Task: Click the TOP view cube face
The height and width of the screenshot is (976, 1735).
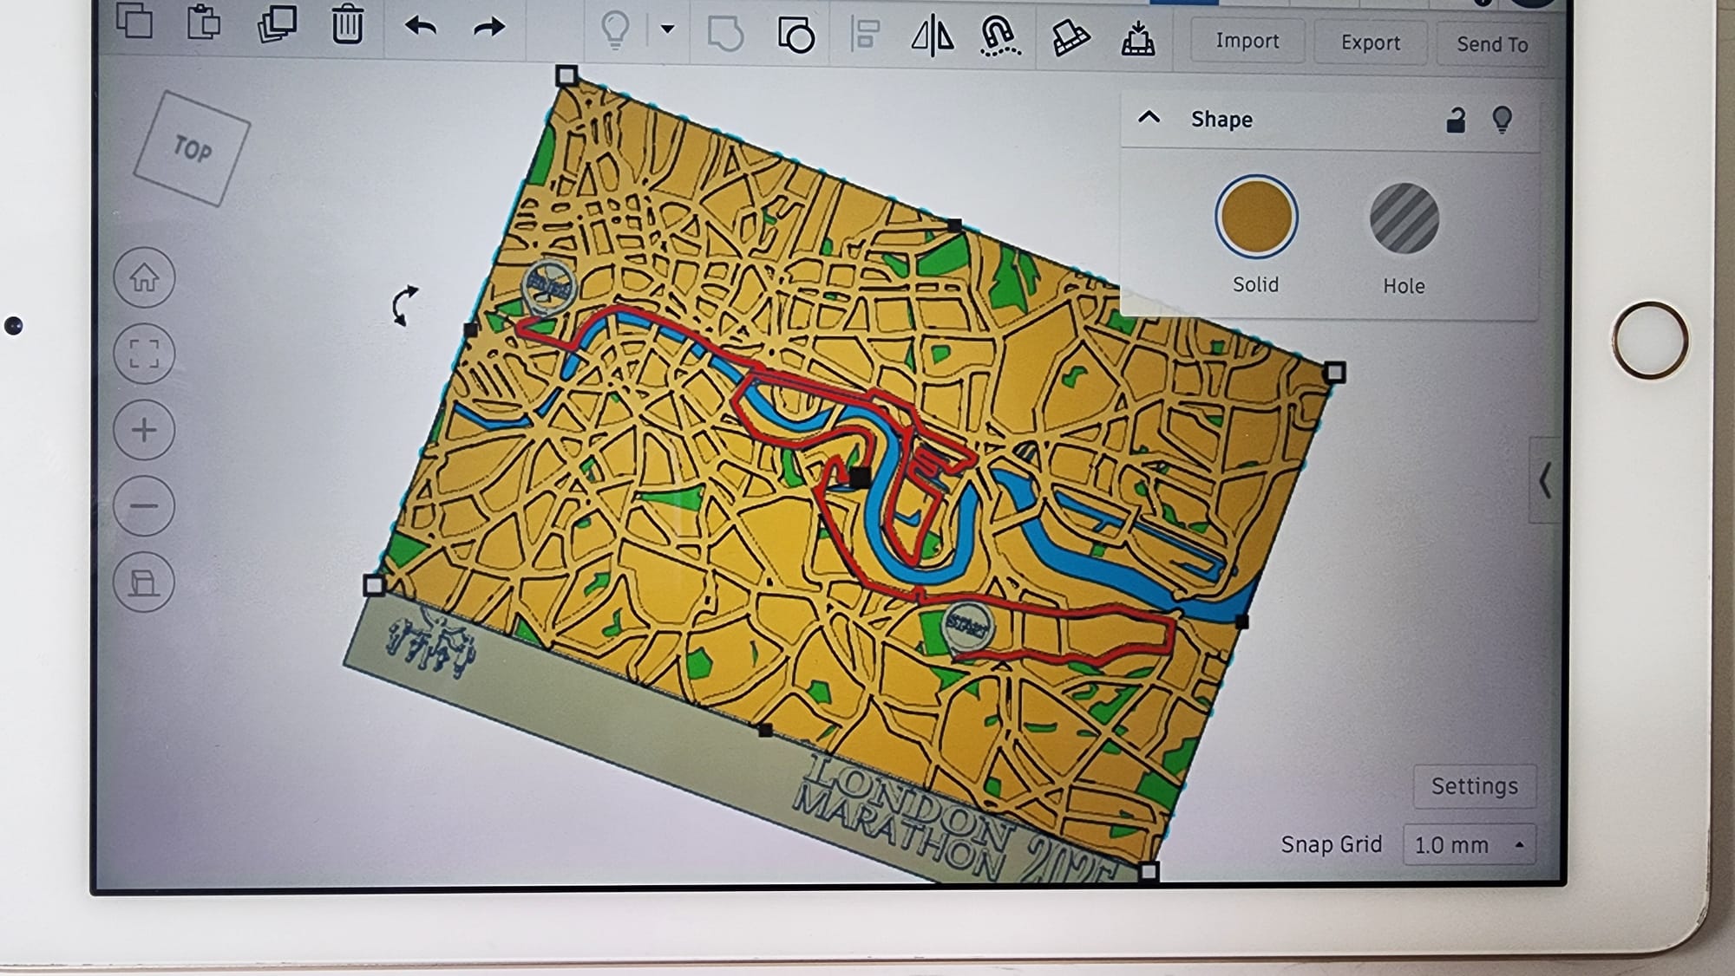Action: click(192, 149)
